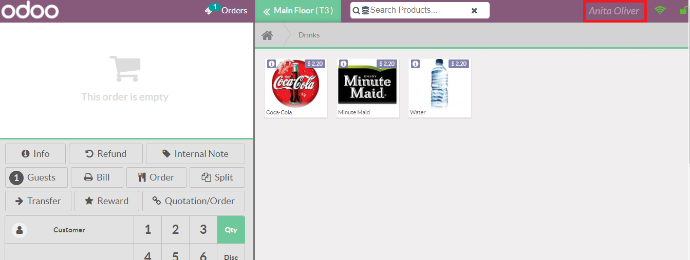
Task: Open the info icon on Coca-Cola
Action: pos(272,64)
